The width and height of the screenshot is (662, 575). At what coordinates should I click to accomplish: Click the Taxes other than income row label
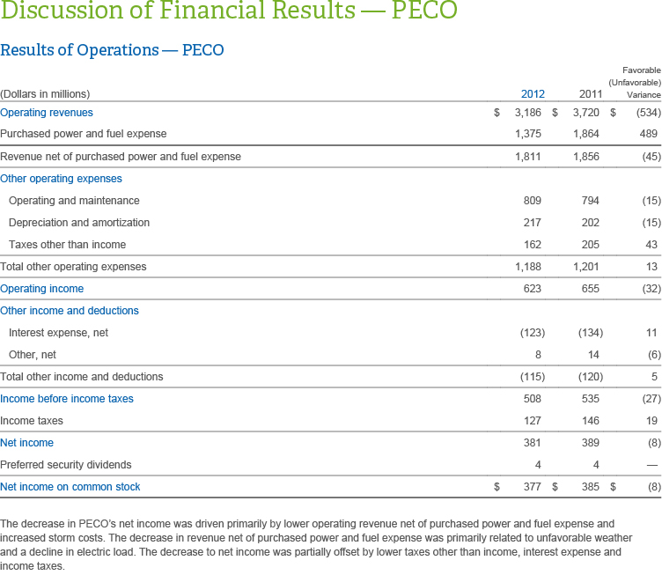click(67, 245)
